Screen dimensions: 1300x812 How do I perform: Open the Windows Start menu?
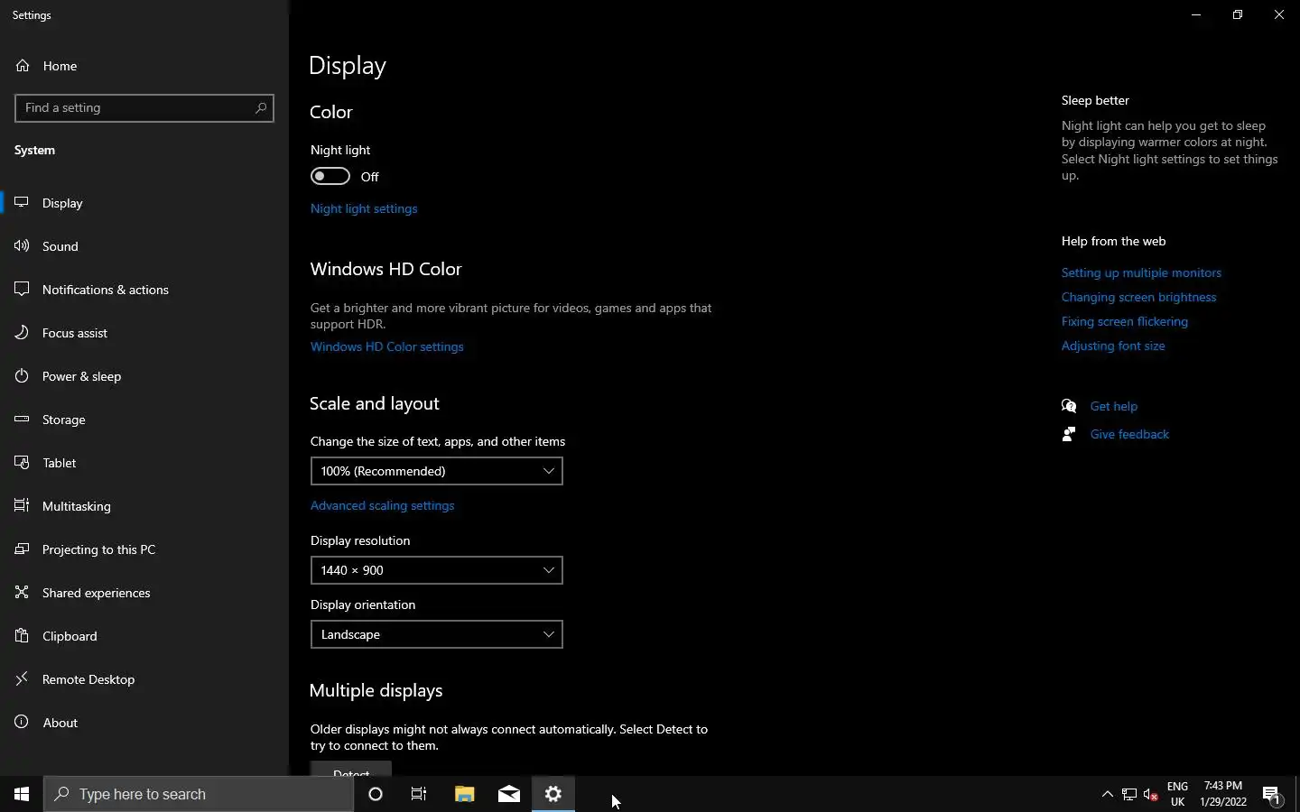[x=22, y=794]
